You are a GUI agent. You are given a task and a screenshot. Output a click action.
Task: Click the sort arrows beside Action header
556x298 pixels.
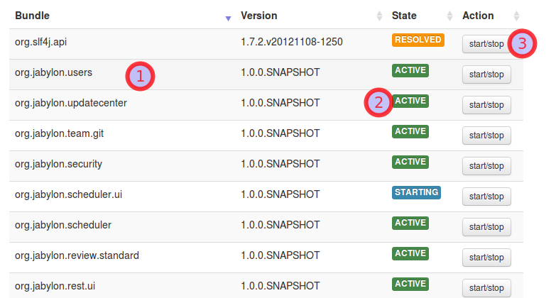pos(516,16)
